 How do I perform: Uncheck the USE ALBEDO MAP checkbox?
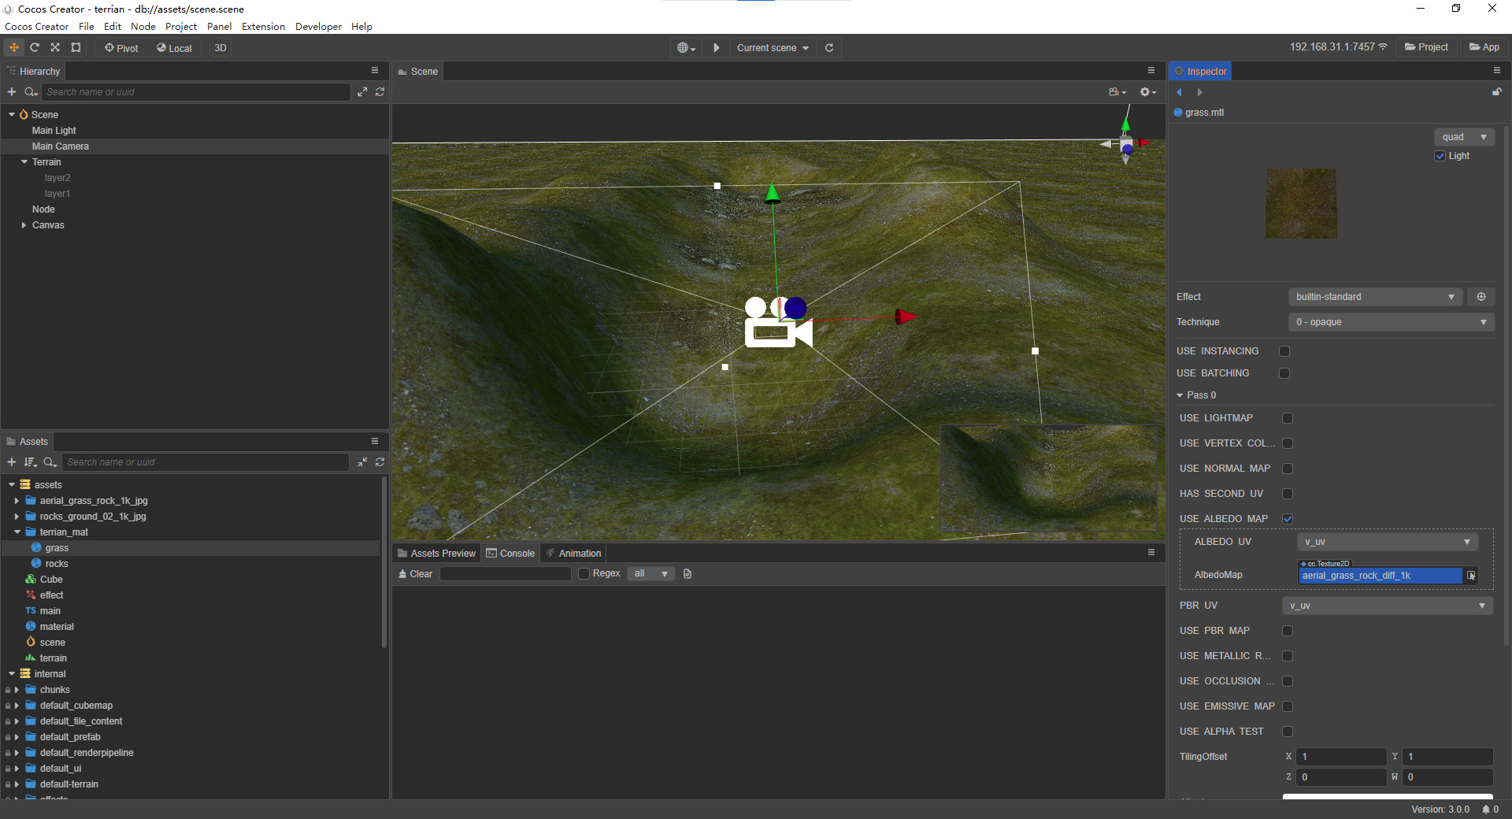pyautogui.click(x=1288, y=519)
